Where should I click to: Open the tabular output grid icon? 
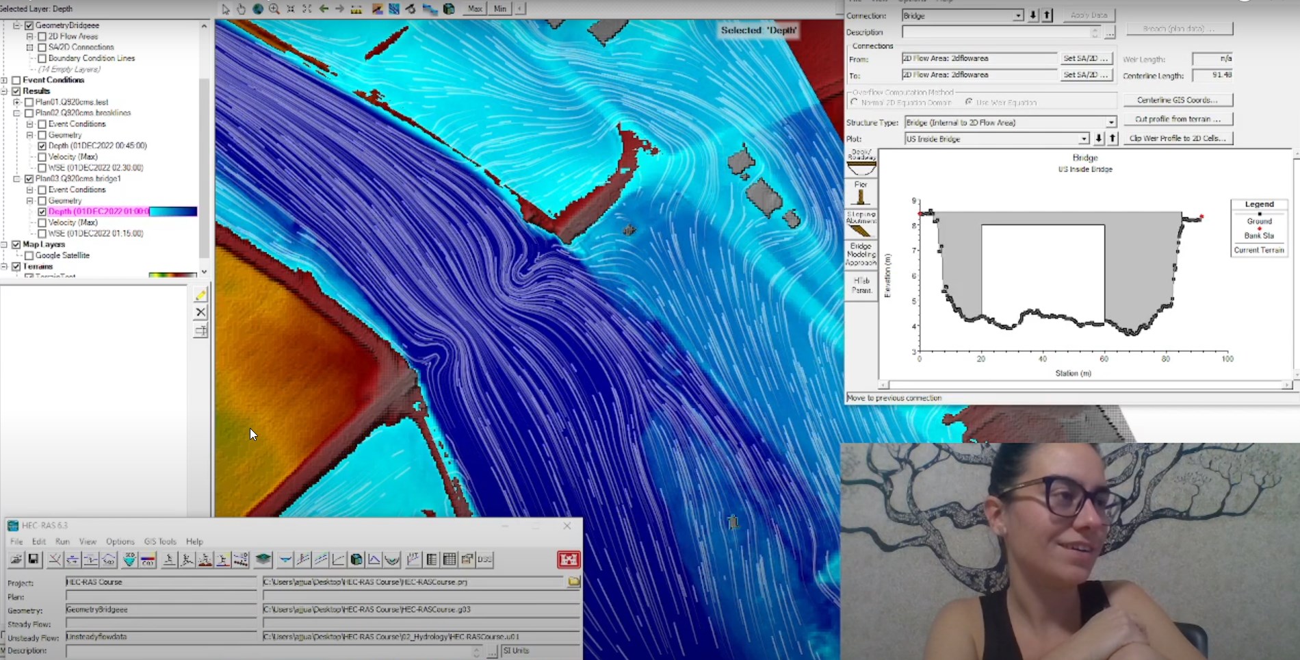coord(450,559)
